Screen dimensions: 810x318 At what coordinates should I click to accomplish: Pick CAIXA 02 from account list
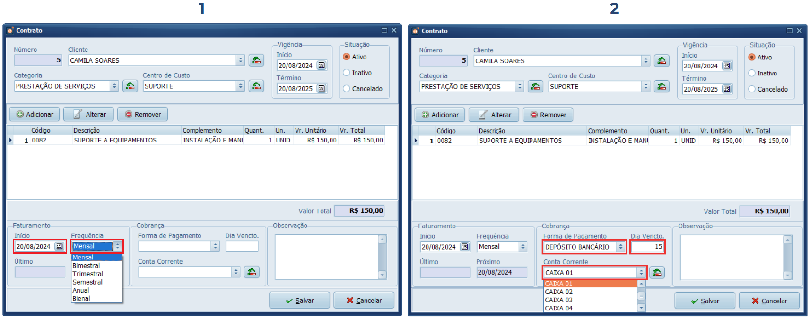pos(558,292)
